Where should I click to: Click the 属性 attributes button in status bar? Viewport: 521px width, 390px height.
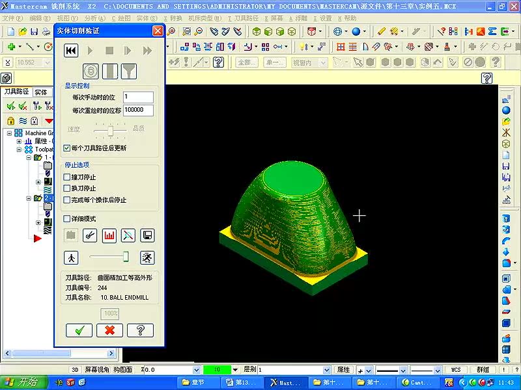(x=343, y=370)
